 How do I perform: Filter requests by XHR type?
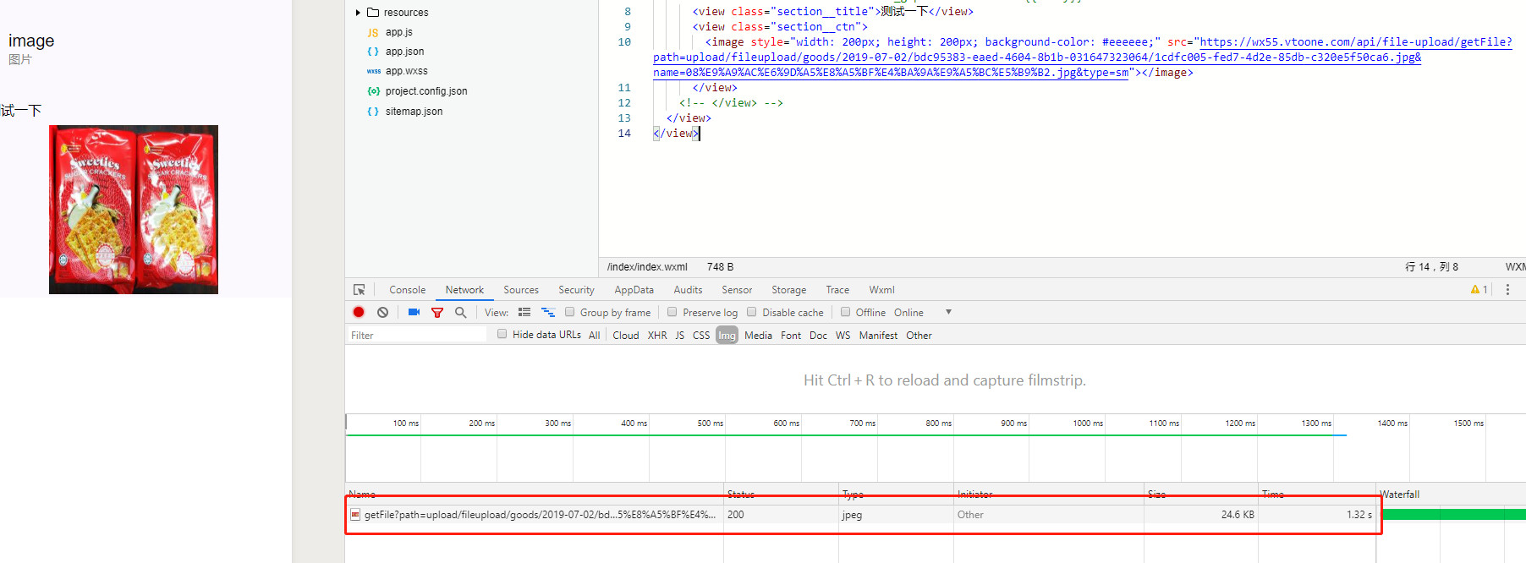coord(657,336)
